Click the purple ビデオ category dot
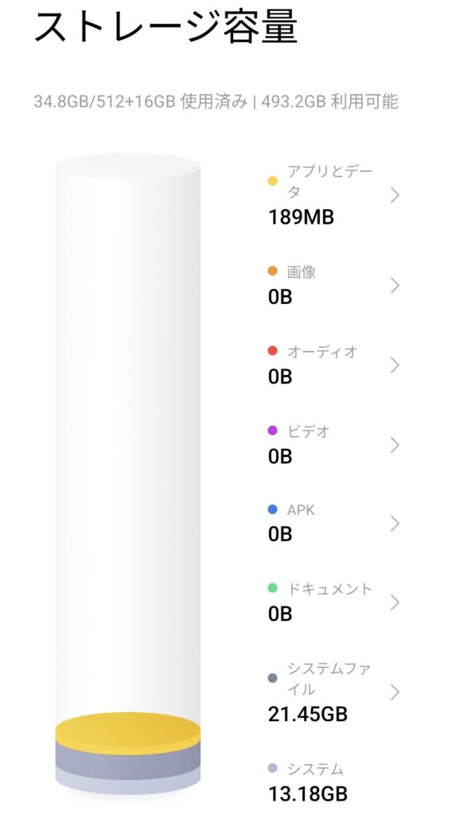 (274, 431)
